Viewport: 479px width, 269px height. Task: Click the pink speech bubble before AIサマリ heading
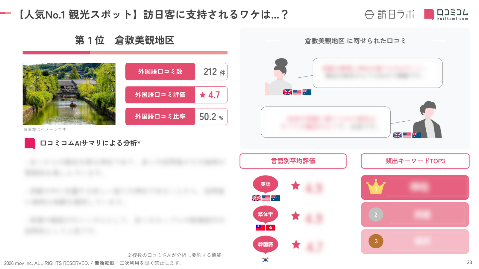(30, 143)
